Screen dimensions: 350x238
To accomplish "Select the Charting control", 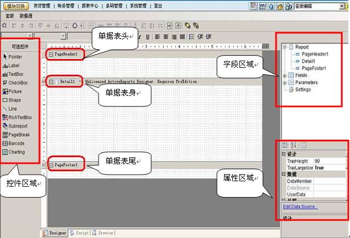I will [19, 152].
